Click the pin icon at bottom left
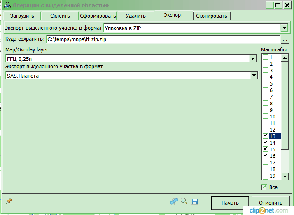 pos(9,201)
